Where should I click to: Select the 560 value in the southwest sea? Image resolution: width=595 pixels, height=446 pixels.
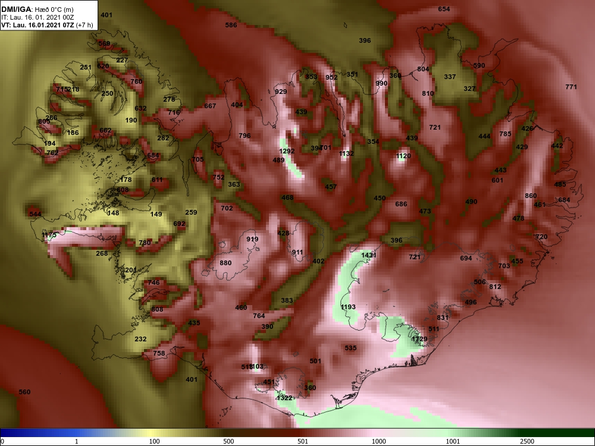click(24, 392)
